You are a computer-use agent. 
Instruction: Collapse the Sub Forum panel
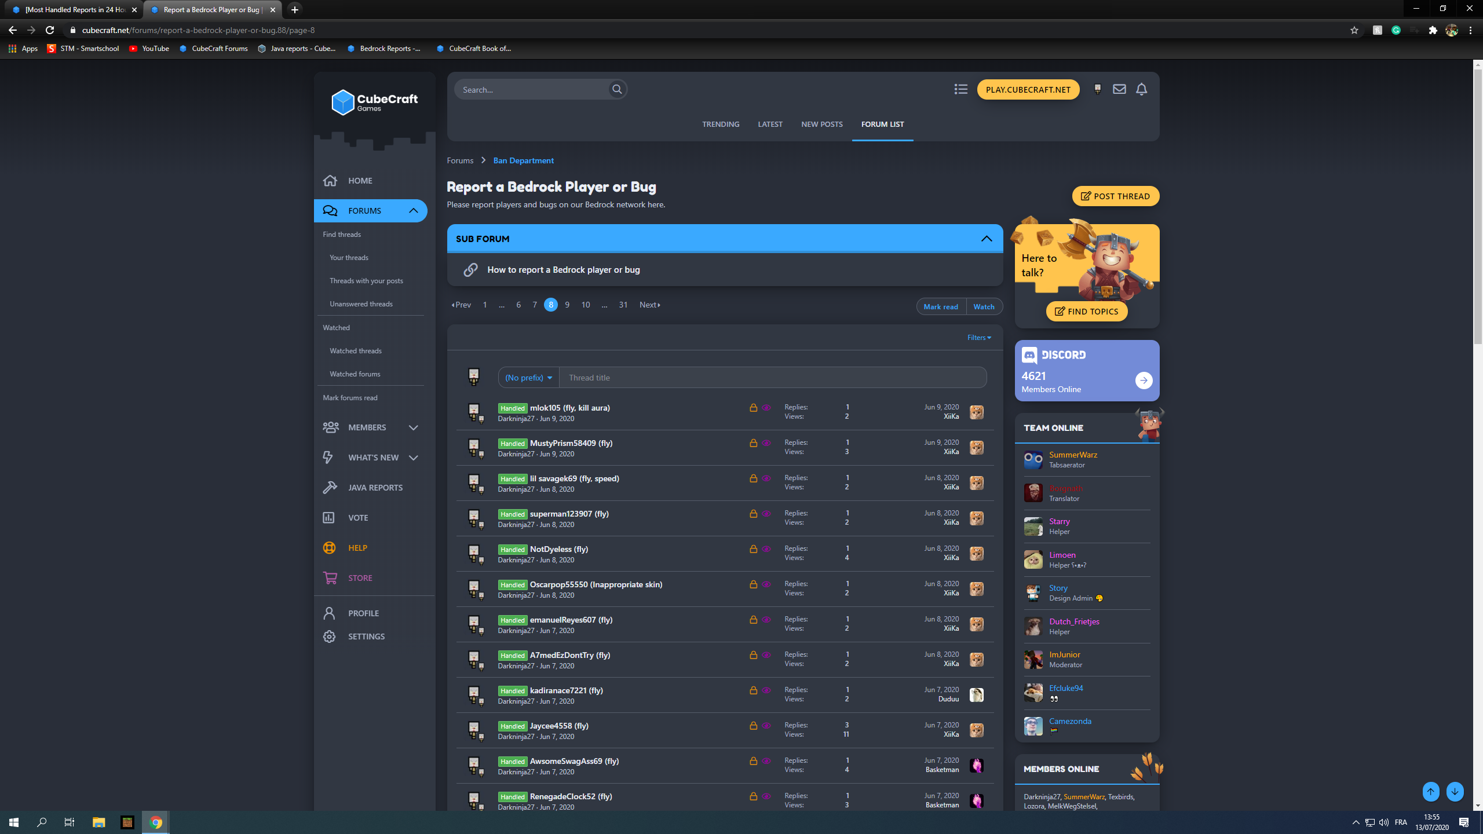986,239
